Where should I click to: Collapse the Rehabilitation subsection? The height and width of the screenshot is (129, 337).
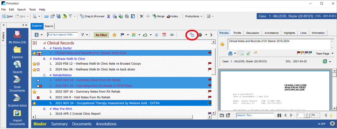50,75
